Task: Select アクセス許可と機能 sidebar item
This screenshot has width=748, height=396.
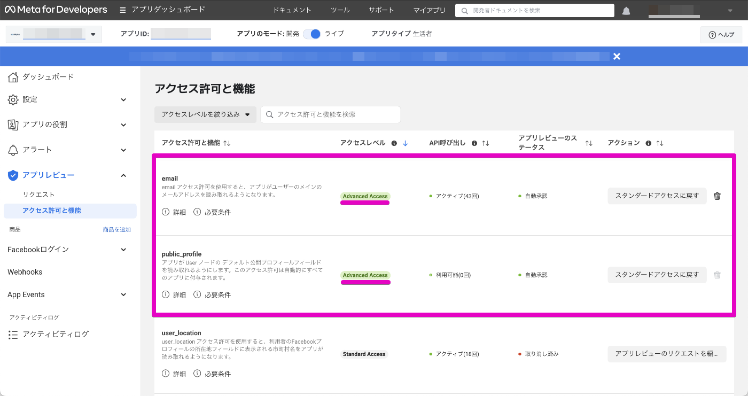Action: [70, 211]
